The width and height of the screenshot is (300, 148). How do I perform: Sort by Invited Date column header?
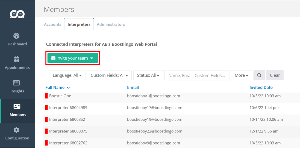(261, 87)
